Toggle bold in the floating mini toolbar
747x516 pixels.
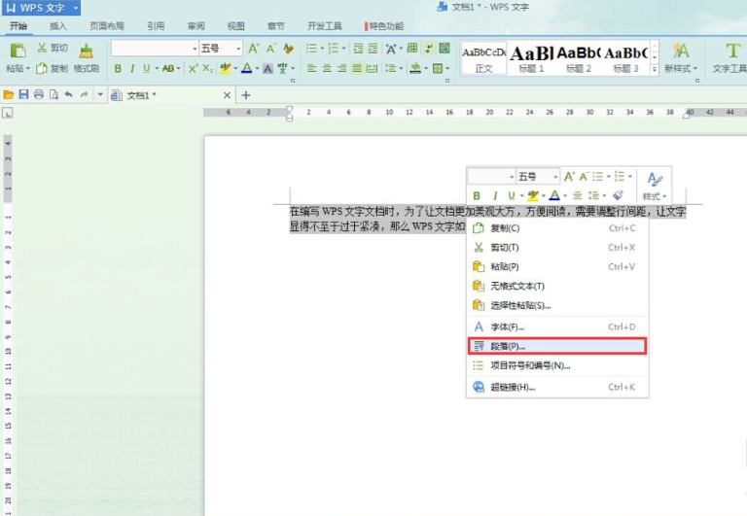[x=477, y=195]
